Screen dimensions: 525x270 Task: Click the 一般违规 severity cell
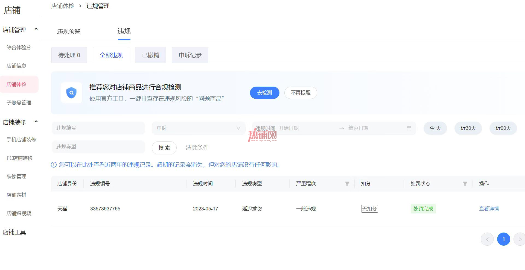coord(306,209)
